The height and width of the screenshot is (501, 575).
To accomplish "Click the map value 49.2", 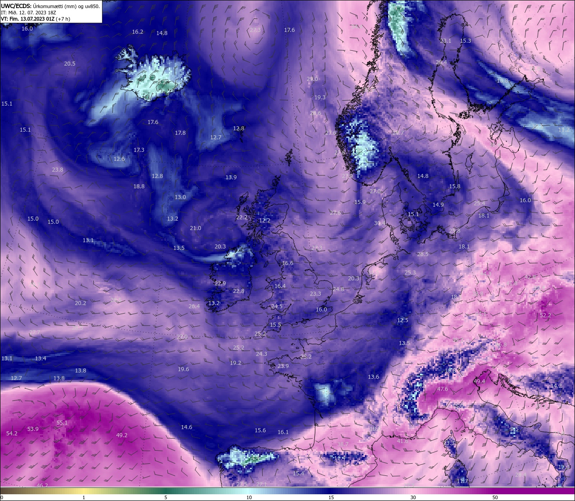I will (122, 435).
